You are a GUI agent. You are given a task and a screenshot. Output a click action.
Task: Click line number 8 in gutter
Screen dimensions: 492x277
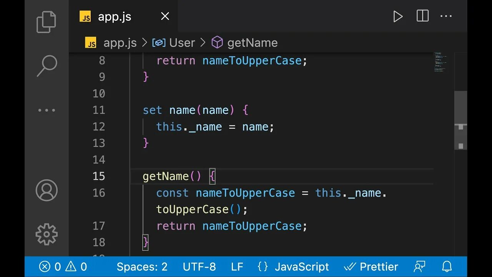(x=102, y=61)
